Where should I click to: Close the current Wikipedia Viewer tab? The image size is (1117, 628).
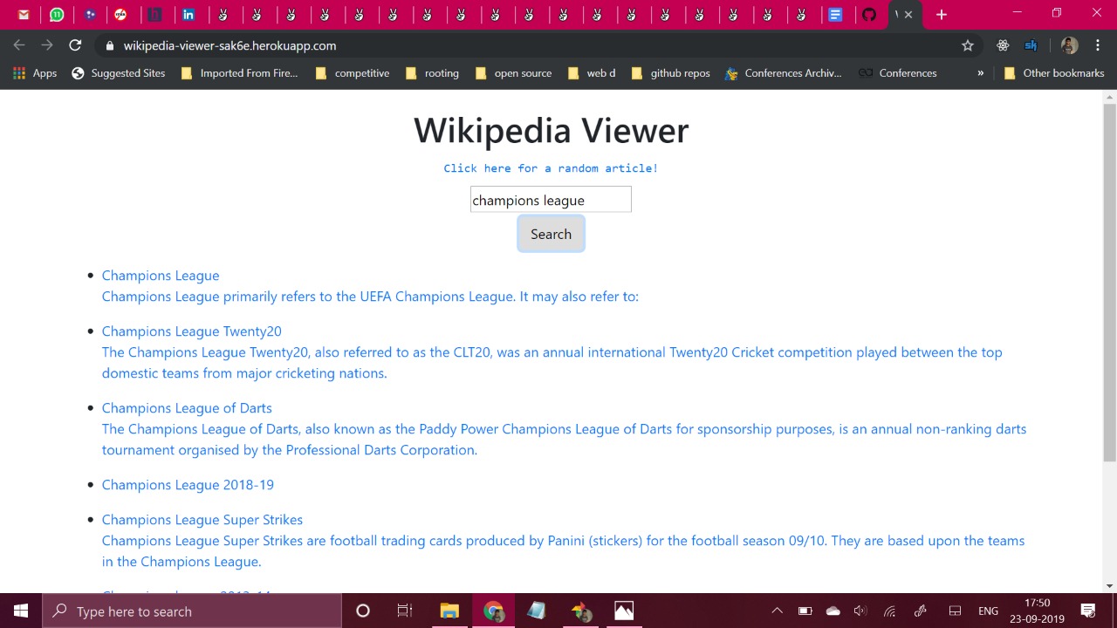pos(908,15)
